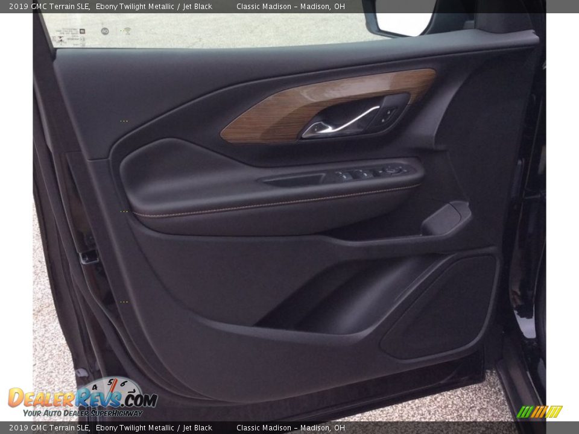Click the footer caption bar
This screenshot has height=434, width=579.
coord(289,428)
